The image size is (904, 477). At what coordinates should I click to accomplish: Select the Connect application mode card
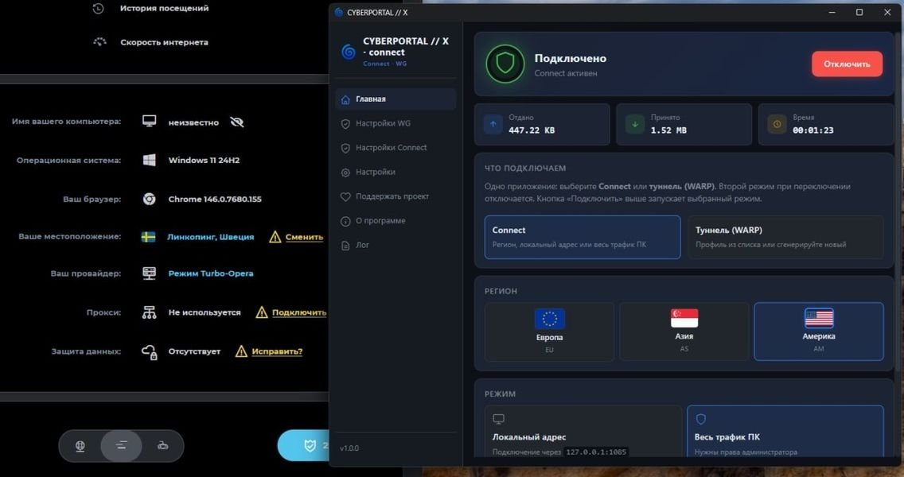coord(582,237)
